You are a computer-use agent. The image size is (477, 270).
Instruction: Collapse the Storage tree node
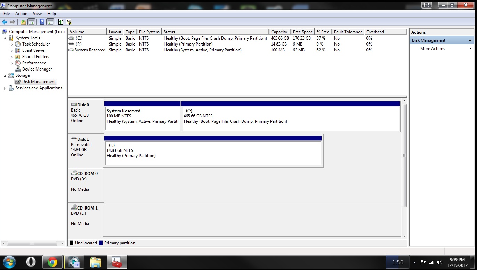tap(5, 75)
